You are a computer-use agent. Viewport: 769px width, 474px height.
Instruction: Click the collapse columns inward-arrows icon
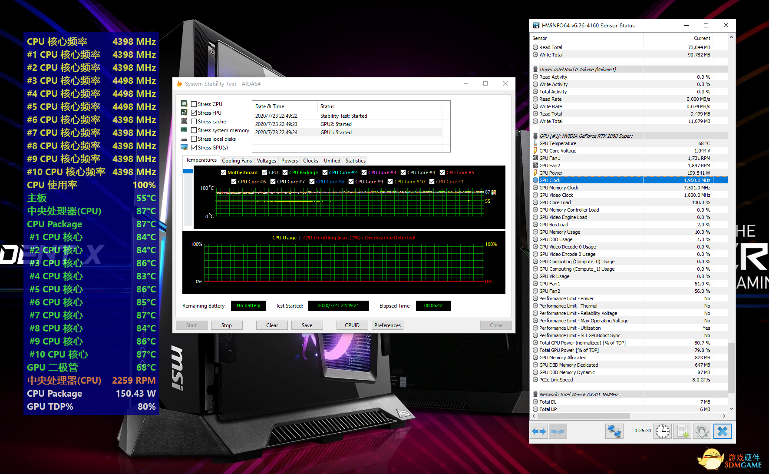point(558,431)
